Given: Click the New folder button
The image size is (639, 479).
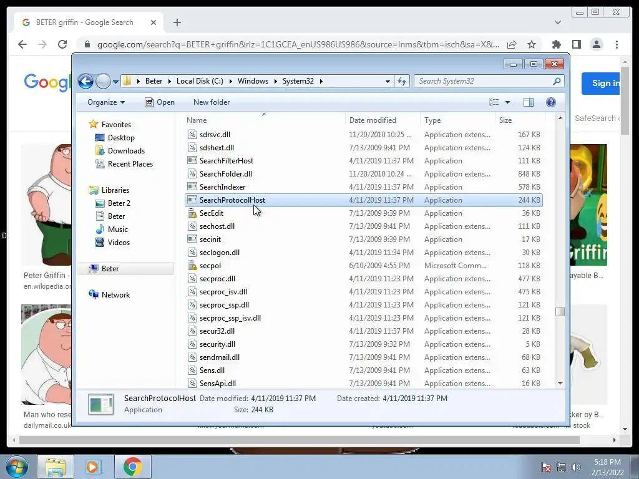Looking at the screenshot, I should point(212,102).
